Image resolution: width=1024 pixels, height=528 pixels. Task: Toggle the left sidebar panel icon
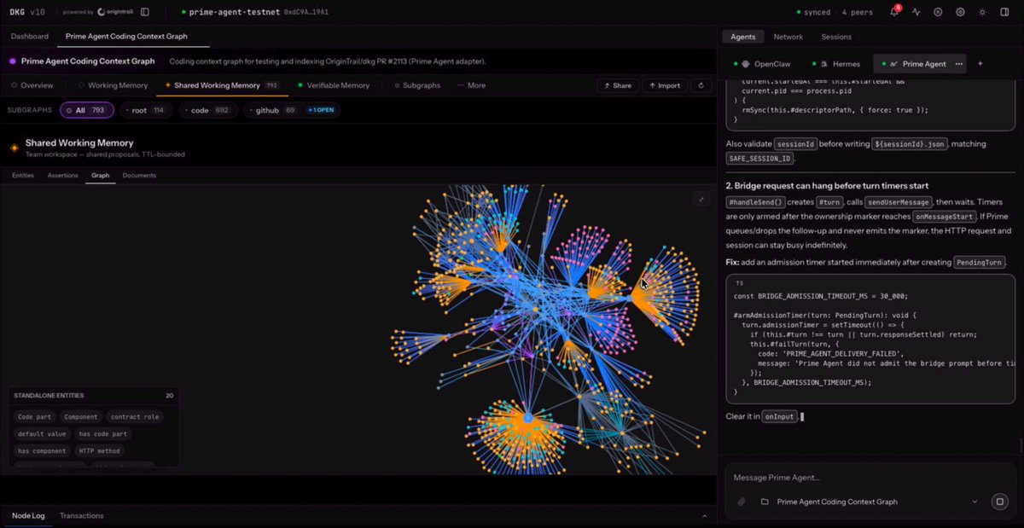click(x=145, y=12)
